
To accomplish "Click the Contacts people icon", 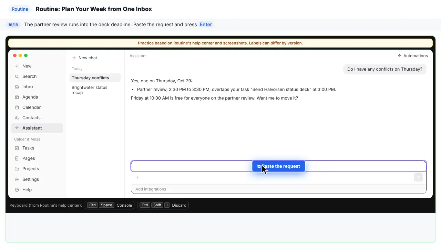I will (x=17, y=118).
